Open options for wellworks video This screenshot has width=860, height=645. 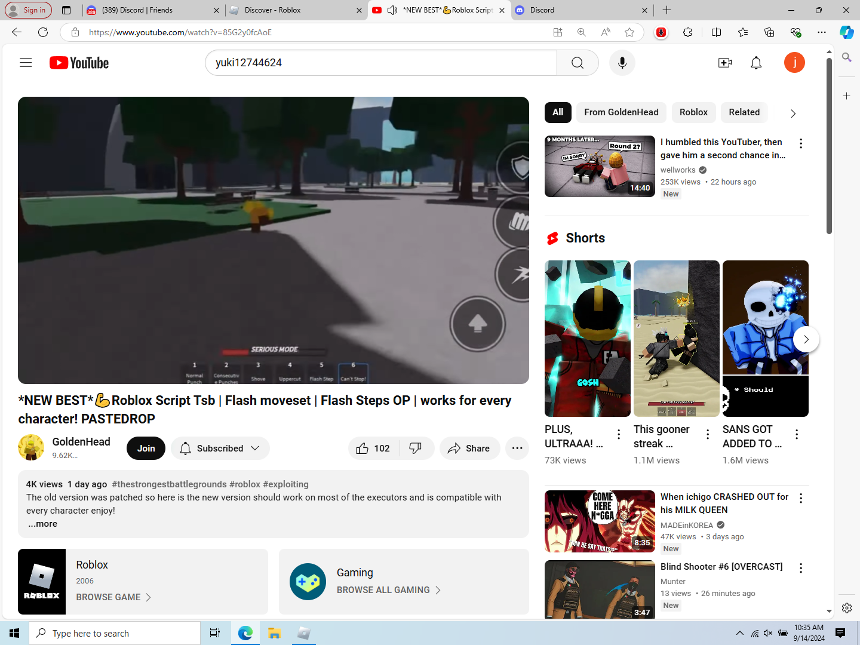click(x=801, y=143)
